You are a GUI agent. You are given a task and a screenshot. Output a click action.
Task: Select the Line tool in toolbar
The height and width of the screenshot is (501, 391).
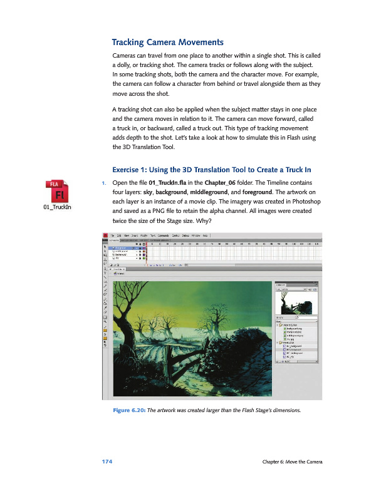coord(105,278)
